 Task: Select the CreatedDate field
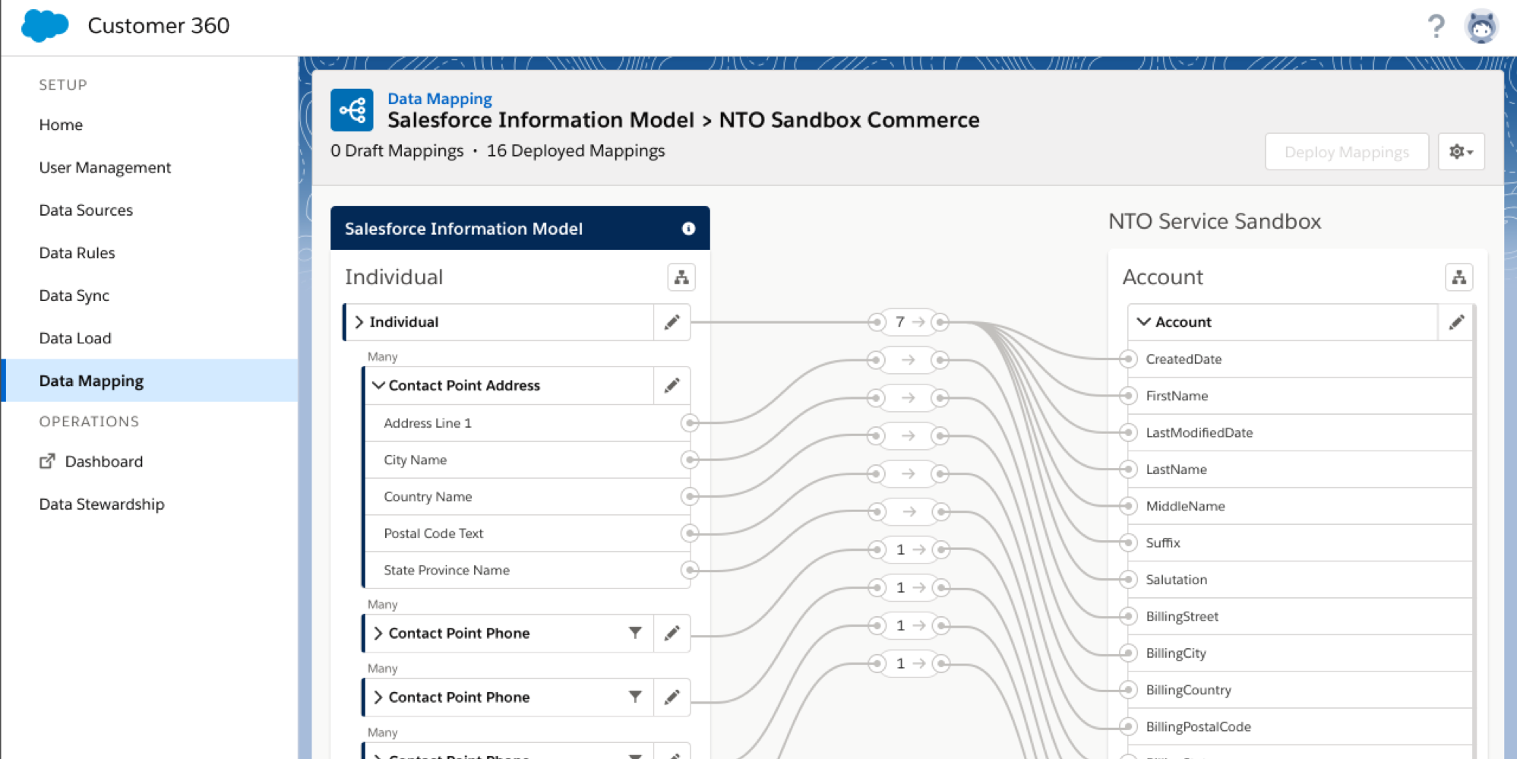click(x=1301, y=359)
